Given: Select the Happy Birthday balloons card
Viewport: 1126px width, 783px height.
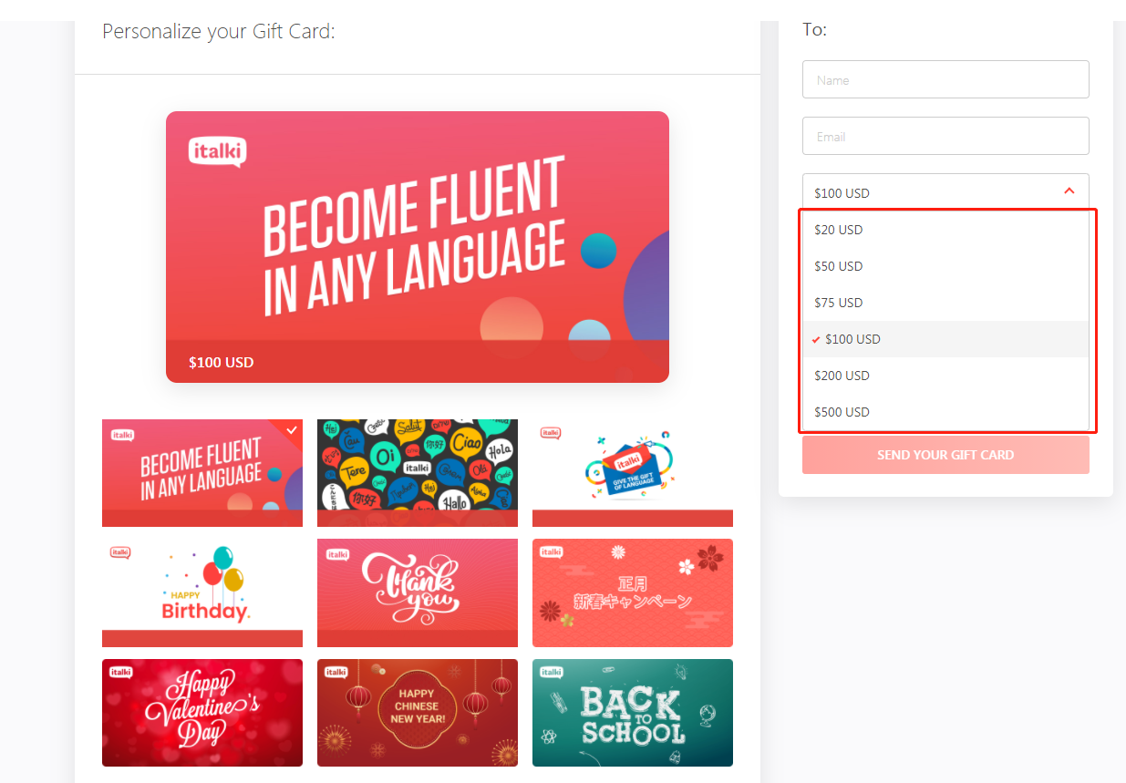Looking at the screenshot, I should point(202,593).
